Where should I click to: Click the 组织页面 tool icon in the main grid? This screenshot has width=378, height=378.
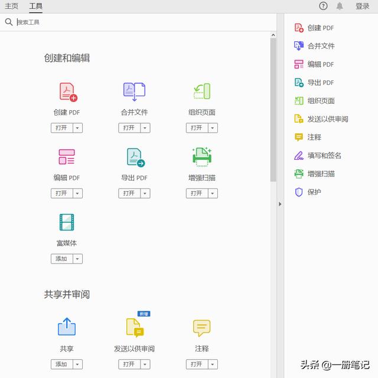point(202,91)
